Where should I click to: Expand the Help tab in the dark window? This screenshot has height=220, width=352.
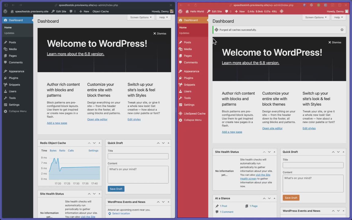(x=163, y=17)
